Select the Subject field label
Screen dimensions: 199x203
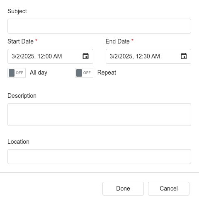(x=17, y=11)
